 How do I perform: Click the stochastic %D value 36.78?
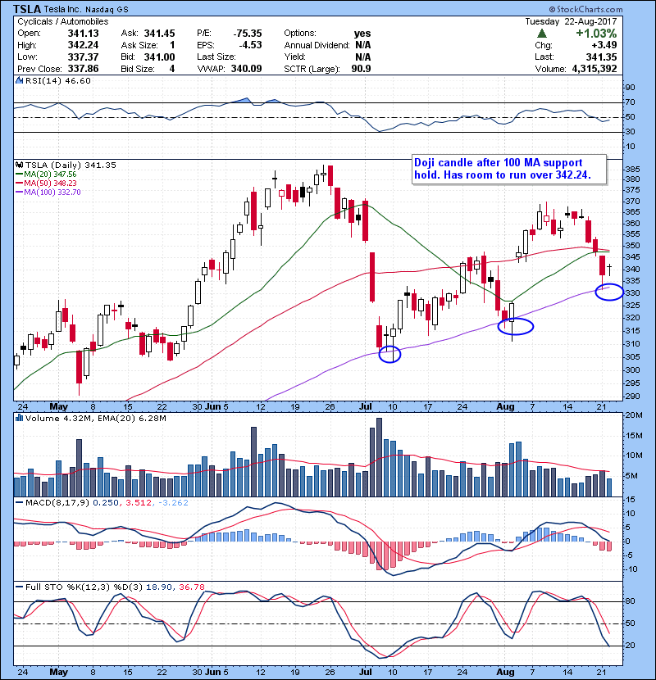tap(191, 587)
